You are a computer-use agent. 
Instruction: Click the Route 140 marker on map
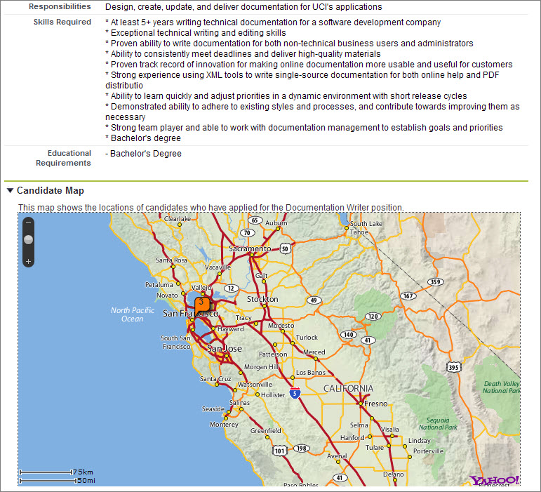point(348,334)
